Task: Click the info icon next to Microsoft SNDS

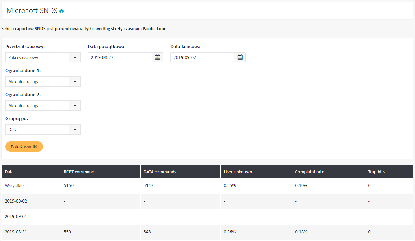Action: point(62,11)
